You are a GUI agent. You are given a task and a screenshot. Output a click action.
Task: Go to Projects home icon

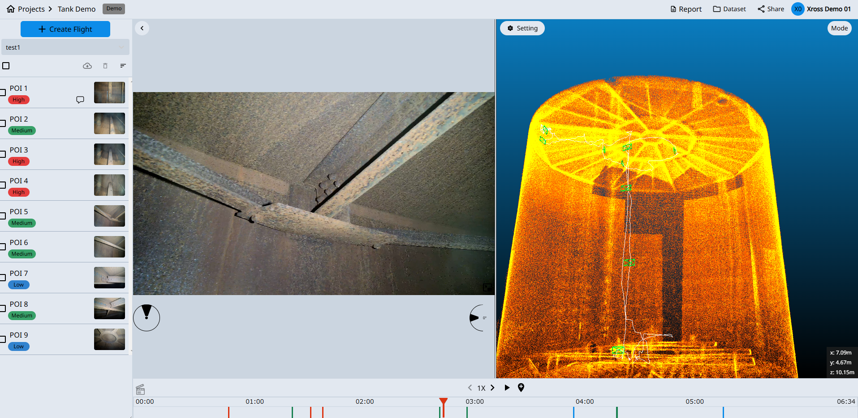11,9
